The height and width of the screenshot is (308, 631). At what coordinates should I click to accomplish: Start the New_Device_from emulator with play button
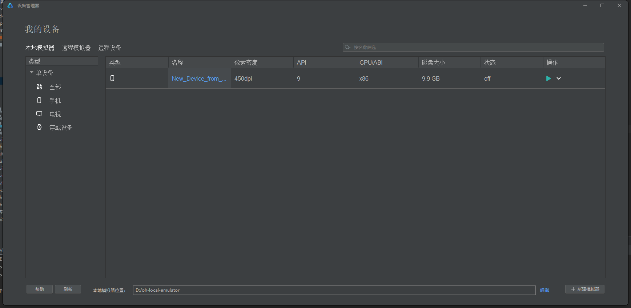pyautogui.click(x=548, y=78)
